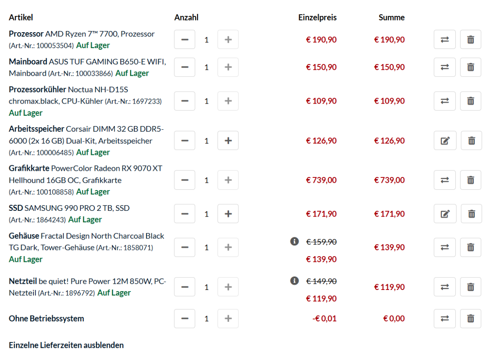This screenshot has height=354, width=490.
Task: Decrease the Gehäuse quantity with minus
Action: coord(185,247)
